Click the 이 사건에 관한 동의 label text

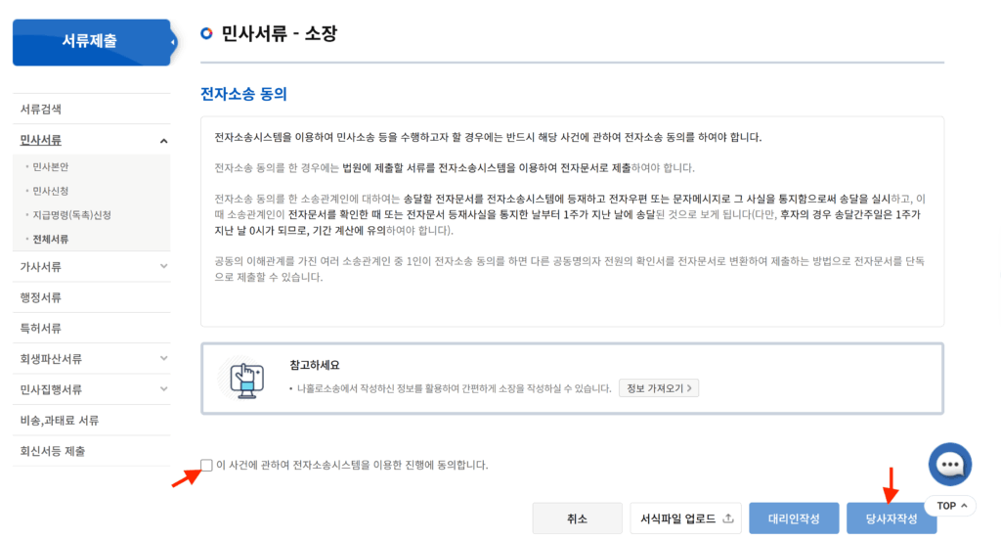[x=352, y=465]
